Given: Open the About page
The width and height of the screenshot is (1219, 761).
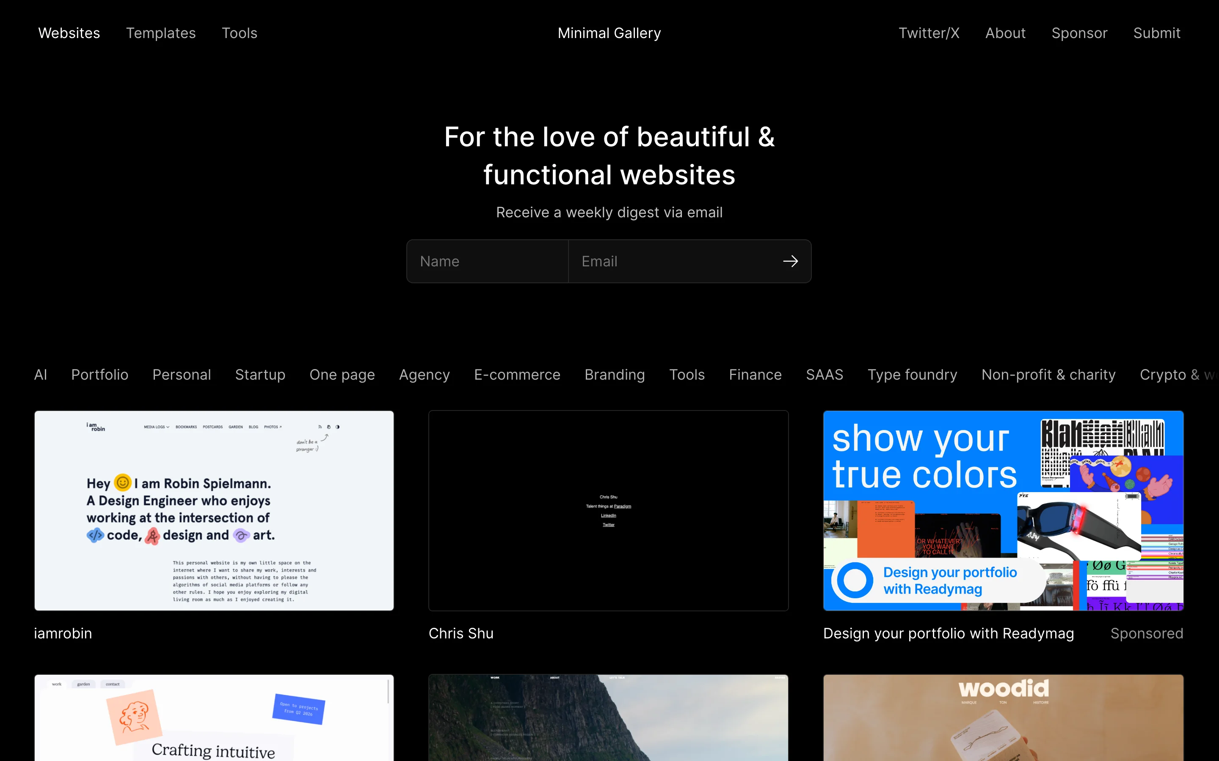Looking at the screenshot, I should coord(1005,33).
